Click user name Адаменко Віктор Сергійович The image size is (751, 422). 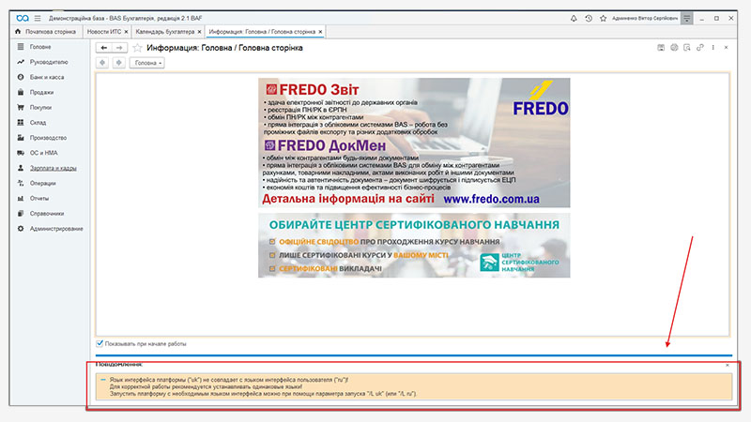645,18
